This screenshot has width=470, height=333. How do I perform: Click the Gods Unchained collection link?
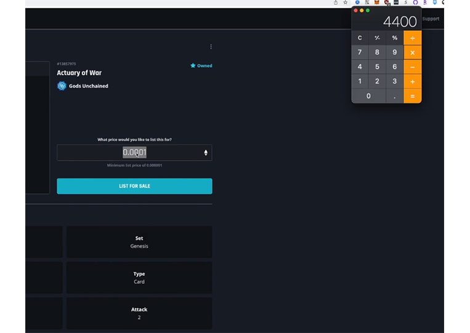(x=89, y=86)
